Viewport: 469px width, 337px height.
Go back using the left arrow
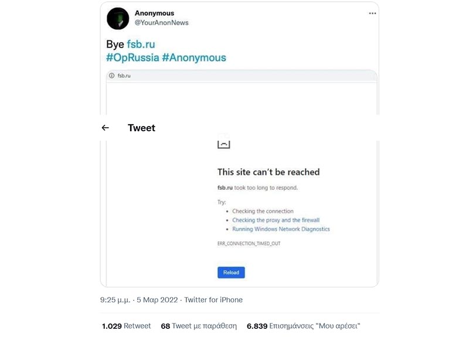click(x=106, y=128)
